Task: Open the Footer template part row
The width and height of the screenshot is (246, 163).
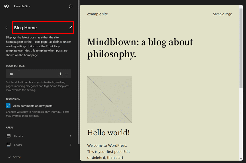Action: [x=39, y=145]
